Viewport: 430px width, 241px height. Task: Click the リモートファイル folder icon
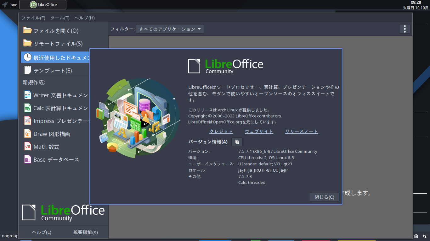[28, 43]
